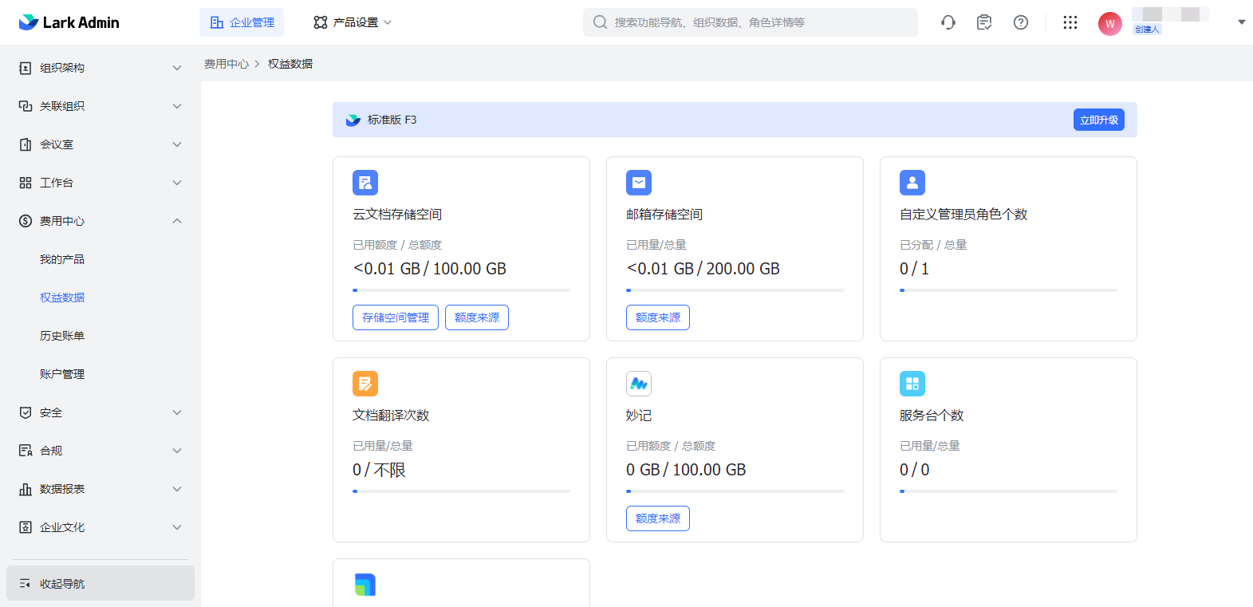Expand the 会议室 menu chevron
Image resolution: width=1253 pixels, height=607 pixels.
177,144
